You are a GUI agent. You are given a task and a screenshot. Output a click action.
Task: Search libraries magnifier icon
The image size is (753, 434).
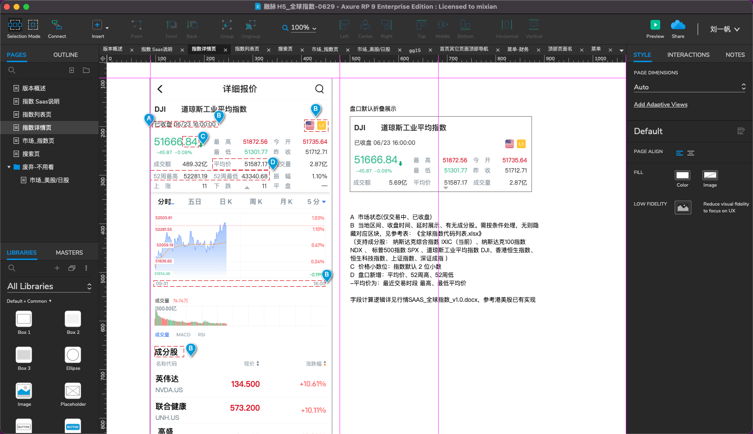(x=12, y=268)
